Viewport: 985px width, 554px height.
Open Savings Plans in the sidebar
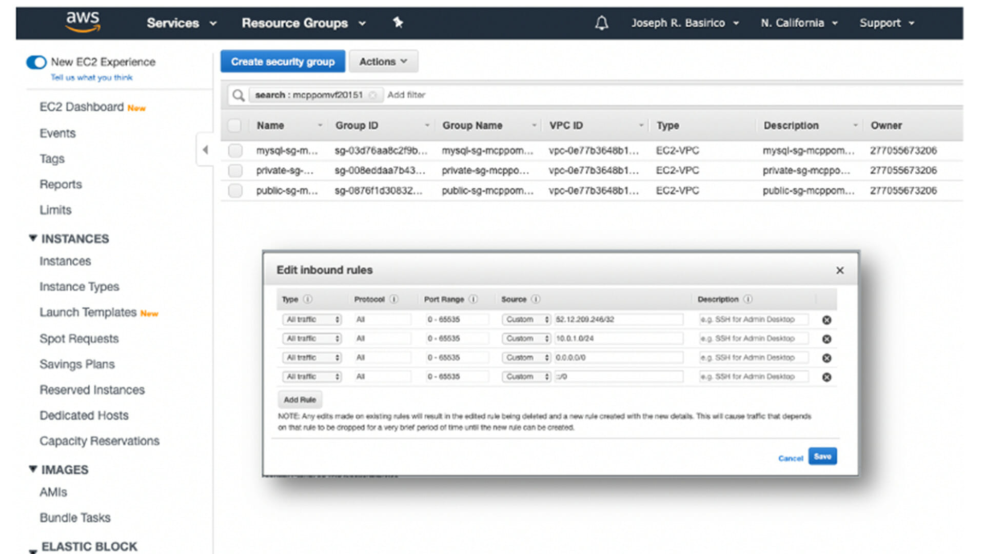coord(77,365)
